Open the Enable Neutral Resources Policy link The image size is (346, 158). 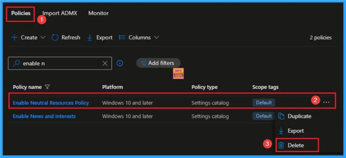pyautogui.click(x=51, y=103)
